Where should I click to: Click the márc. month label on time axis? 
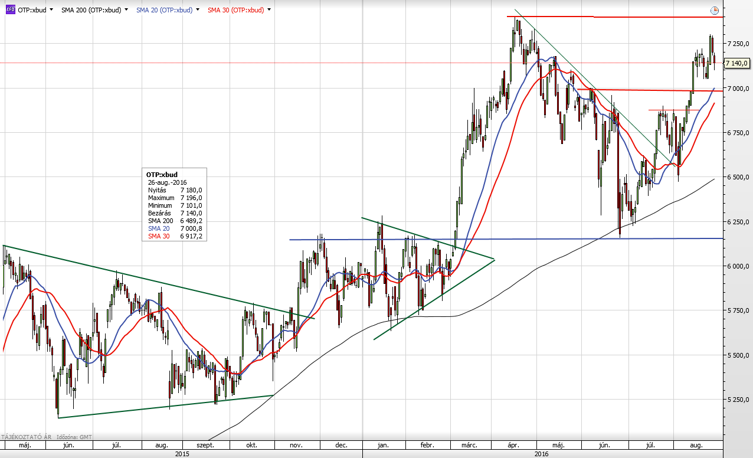470,445
